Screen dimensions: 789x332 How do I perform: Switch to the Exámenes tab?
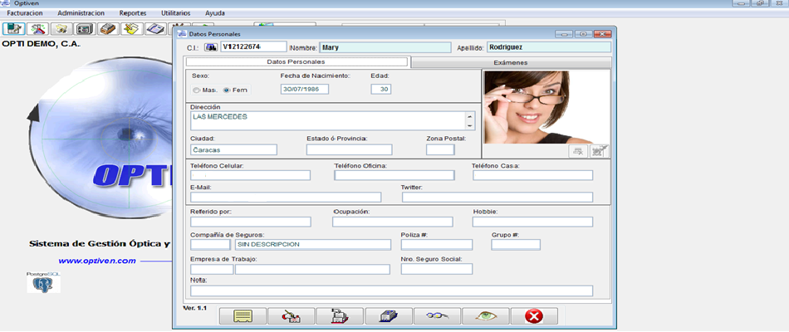511,62
